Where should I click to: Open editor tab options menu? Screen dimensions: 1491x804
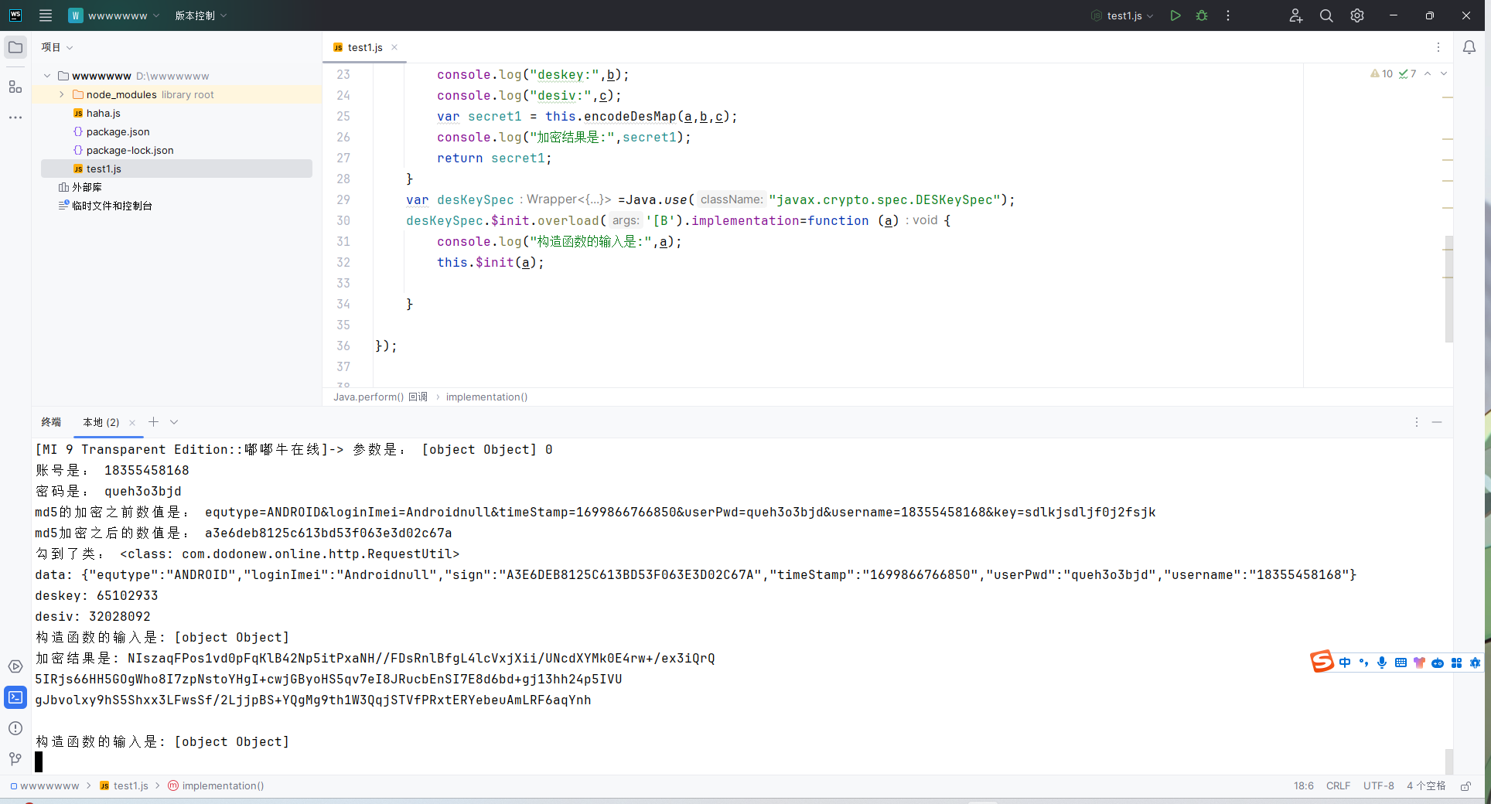coord(1438,47)
